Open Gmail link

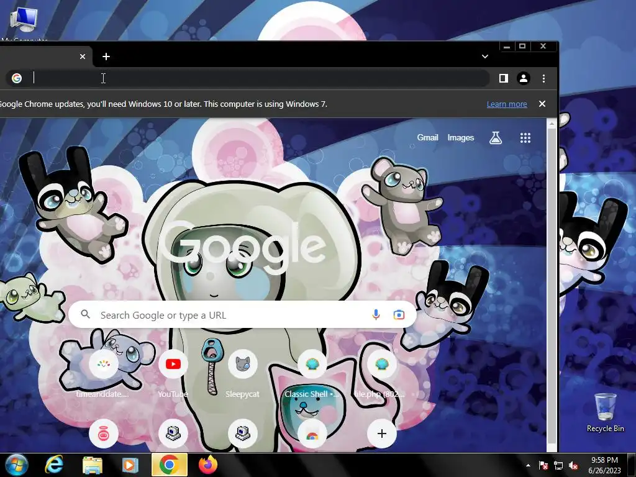coord(427,137)
